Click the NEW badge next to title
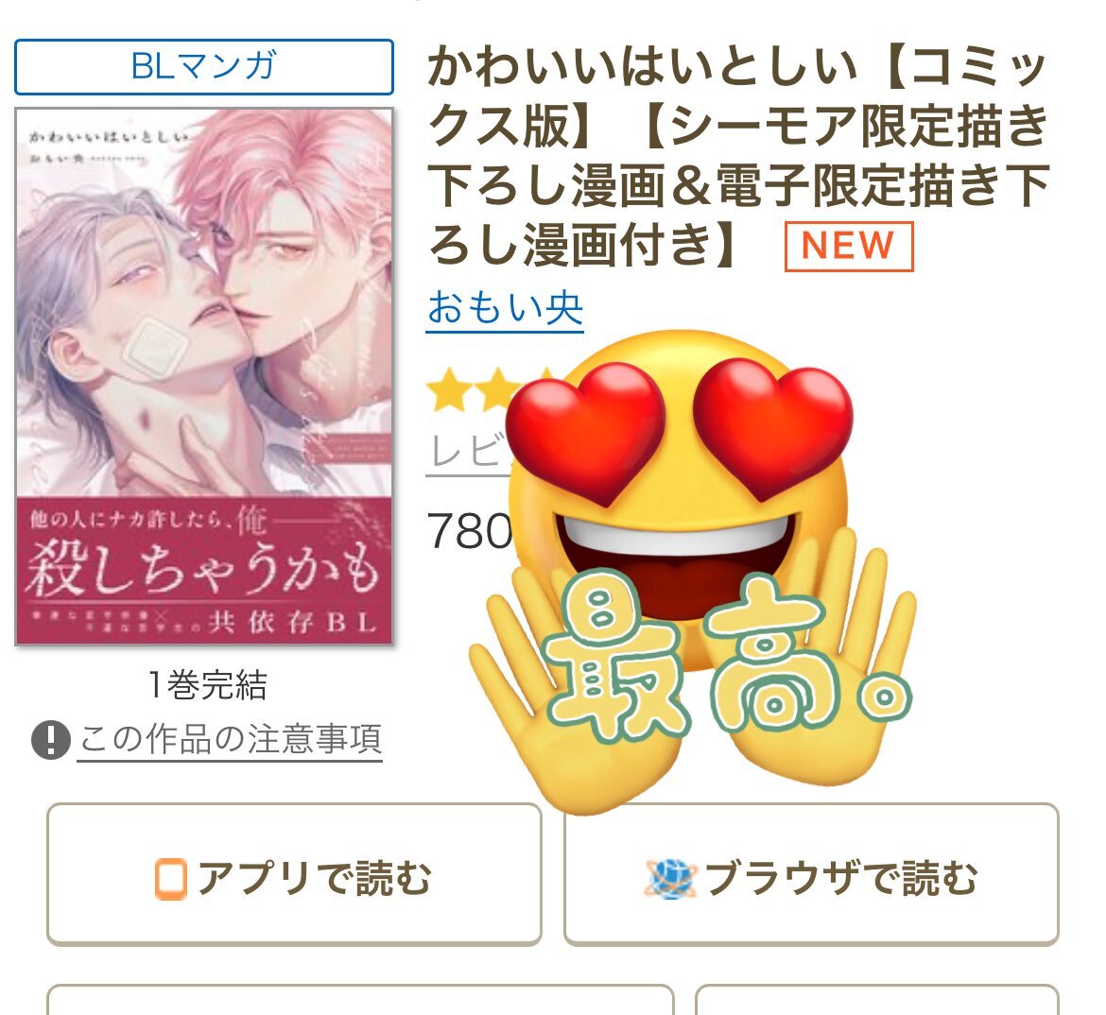Viewport: 1106px width, 1015px height. (849, 246)
